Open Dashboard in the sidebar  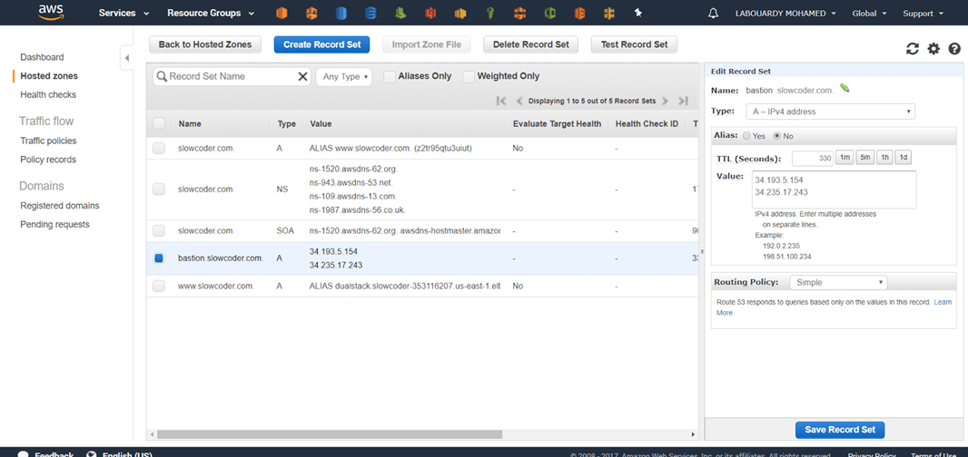coord(42,57)
